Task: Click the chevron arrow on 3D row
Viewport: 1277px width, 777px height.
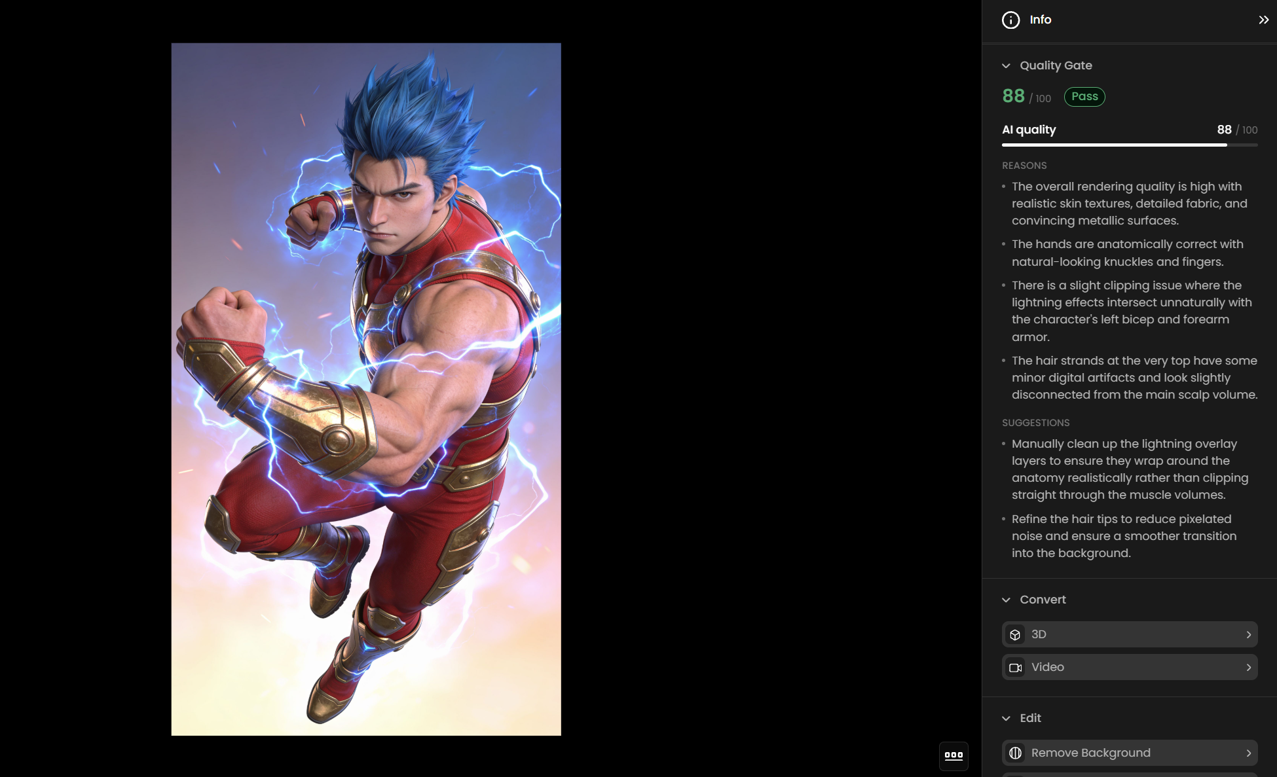Action: [x=1248, y=634]
